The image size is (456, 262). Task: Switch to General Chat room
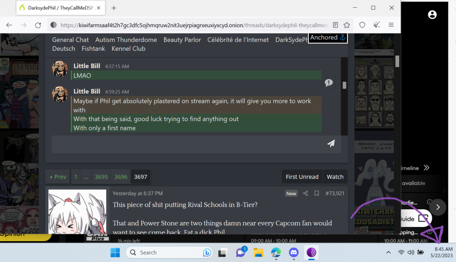70,40
